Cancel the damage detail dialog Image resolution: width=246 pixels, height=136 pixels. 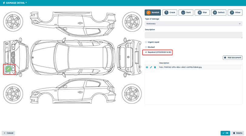click(8, 133)
